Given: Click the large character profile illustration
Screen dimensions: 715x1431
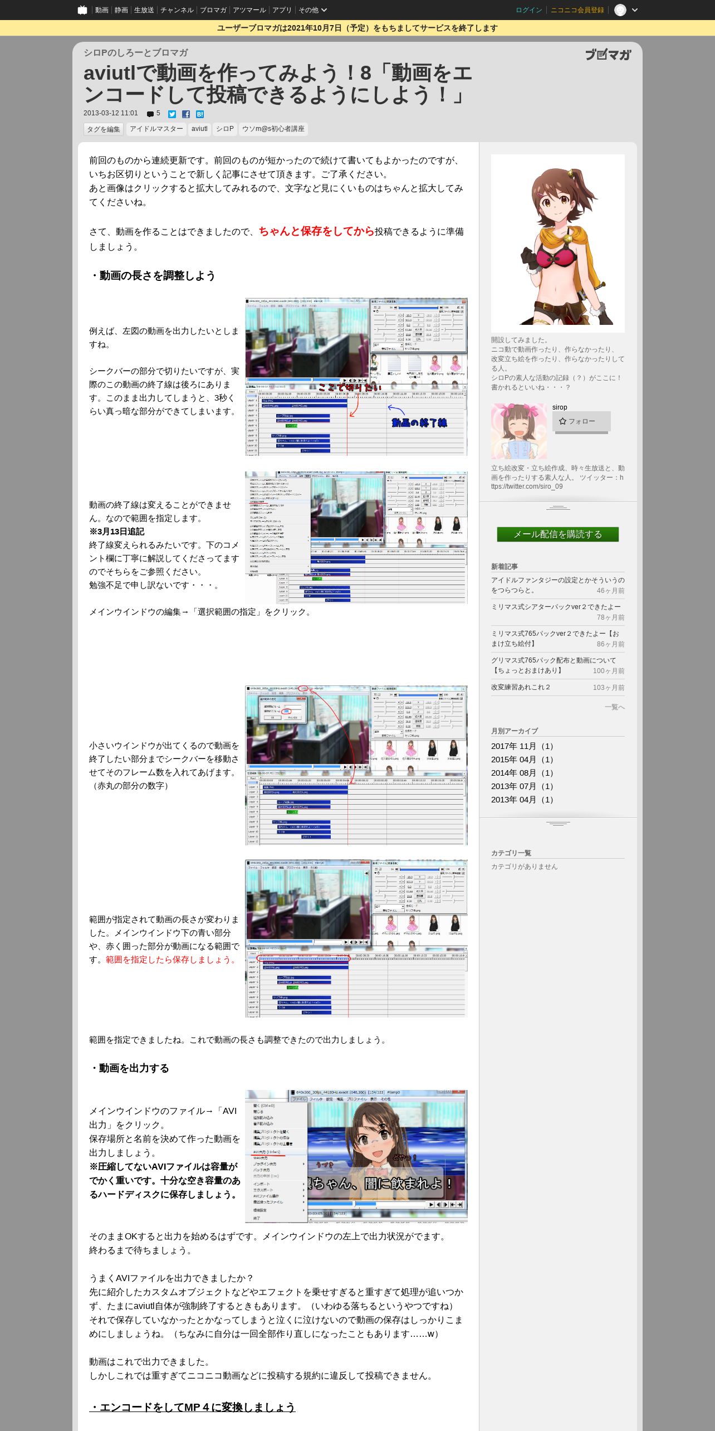Looking at the screenshot, I should tap(557, 244).
